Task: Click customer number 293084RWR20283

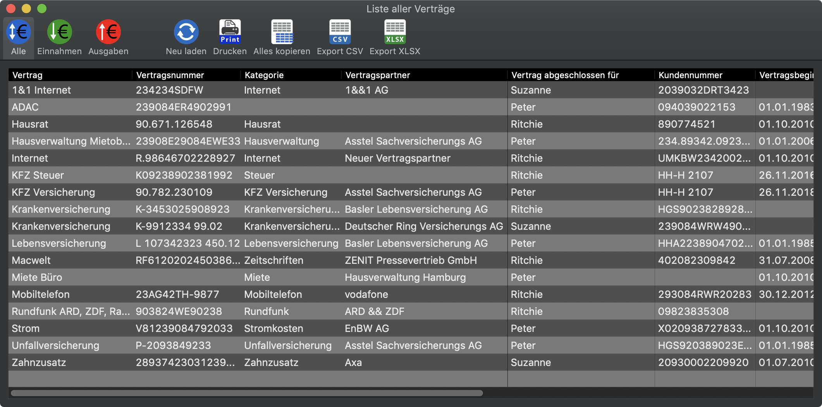Action: click(705, 294)
